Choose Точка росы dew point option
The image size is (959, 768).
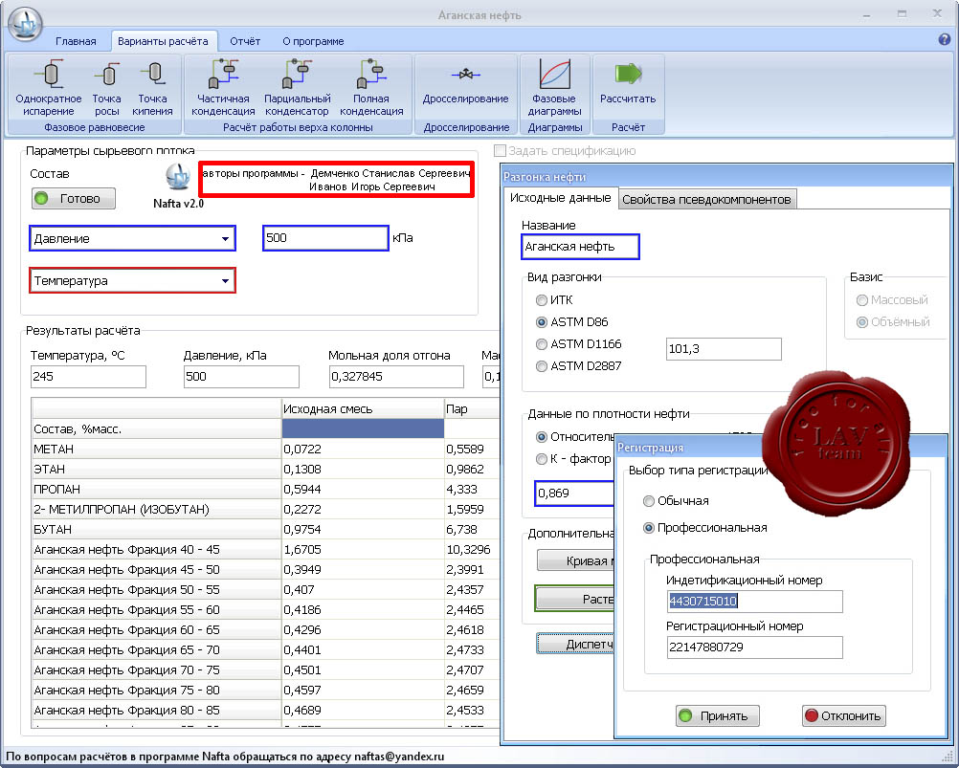click(x=107, y=87)
